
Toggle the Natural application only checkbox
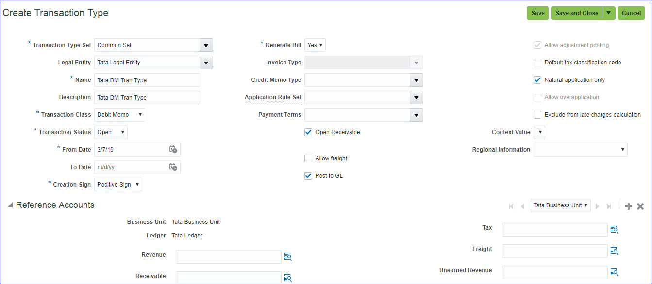point(537,80)
